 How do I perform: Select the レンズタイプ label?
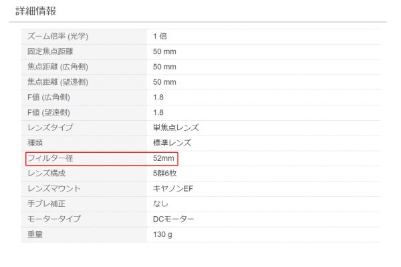click(x=50, y=127)
